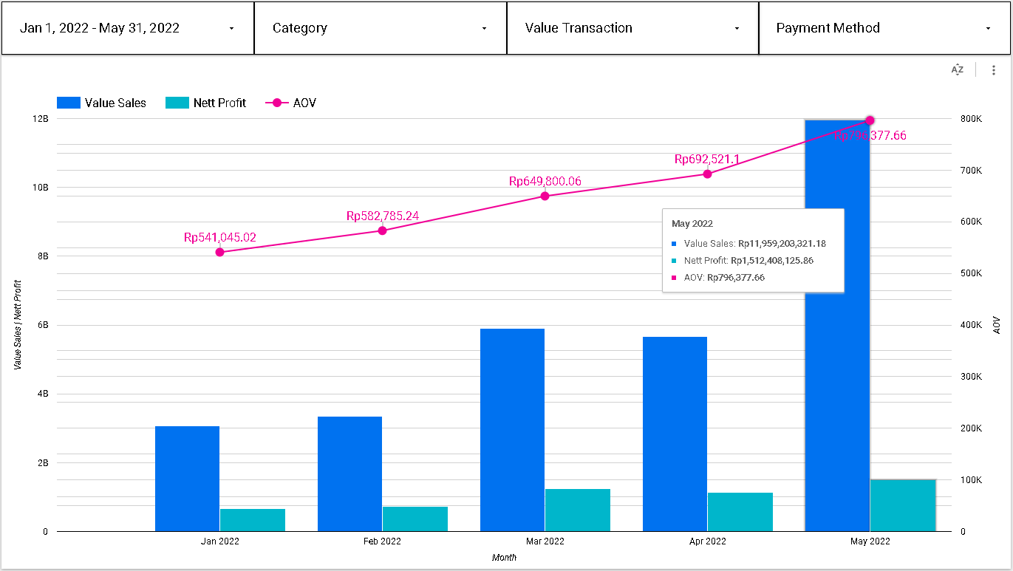Click the Jan 2022 Value Sales bar
Viewport: 1013px width, 571px height.
click(187, 479)
